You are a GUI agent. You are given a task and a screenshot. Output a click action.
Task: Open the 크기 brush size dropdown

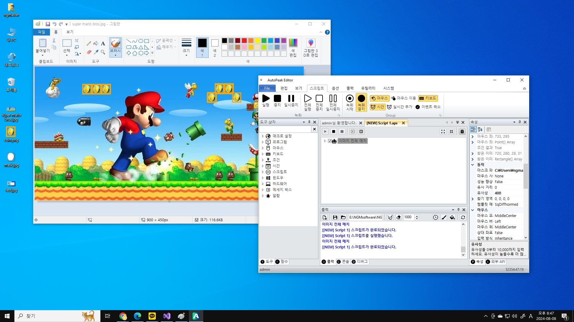click(x=186, y=48)
